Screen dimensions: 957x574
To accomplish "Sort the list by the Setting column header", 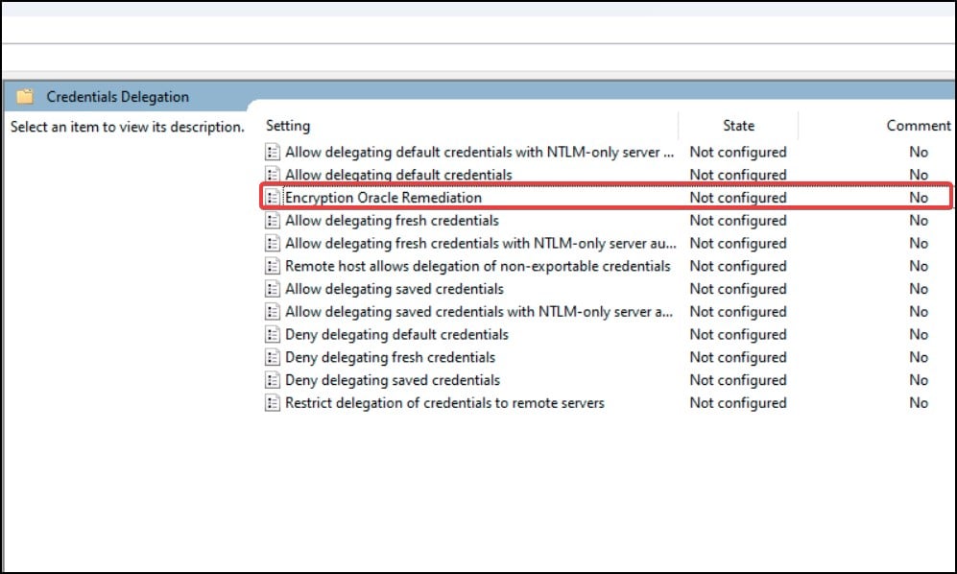I will click(x=287, y=126).
